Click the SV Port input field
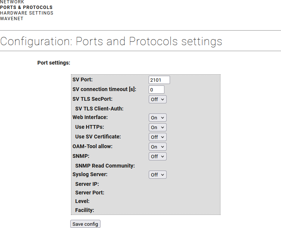The height and width of the screenshot is (228, 281). (x=159, y=80)
